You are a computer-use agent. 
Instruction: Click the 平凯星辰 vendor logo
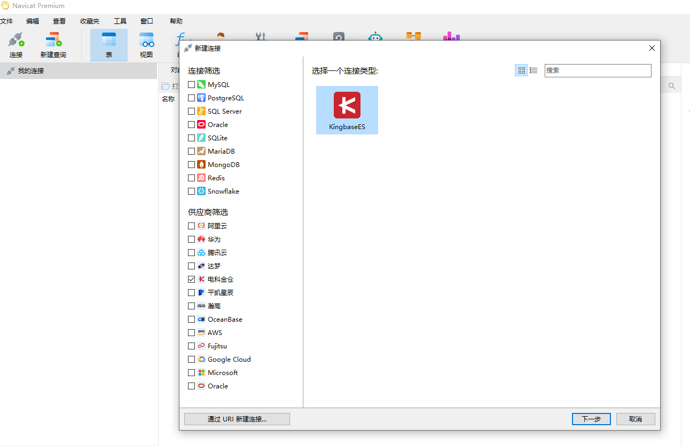201,292
